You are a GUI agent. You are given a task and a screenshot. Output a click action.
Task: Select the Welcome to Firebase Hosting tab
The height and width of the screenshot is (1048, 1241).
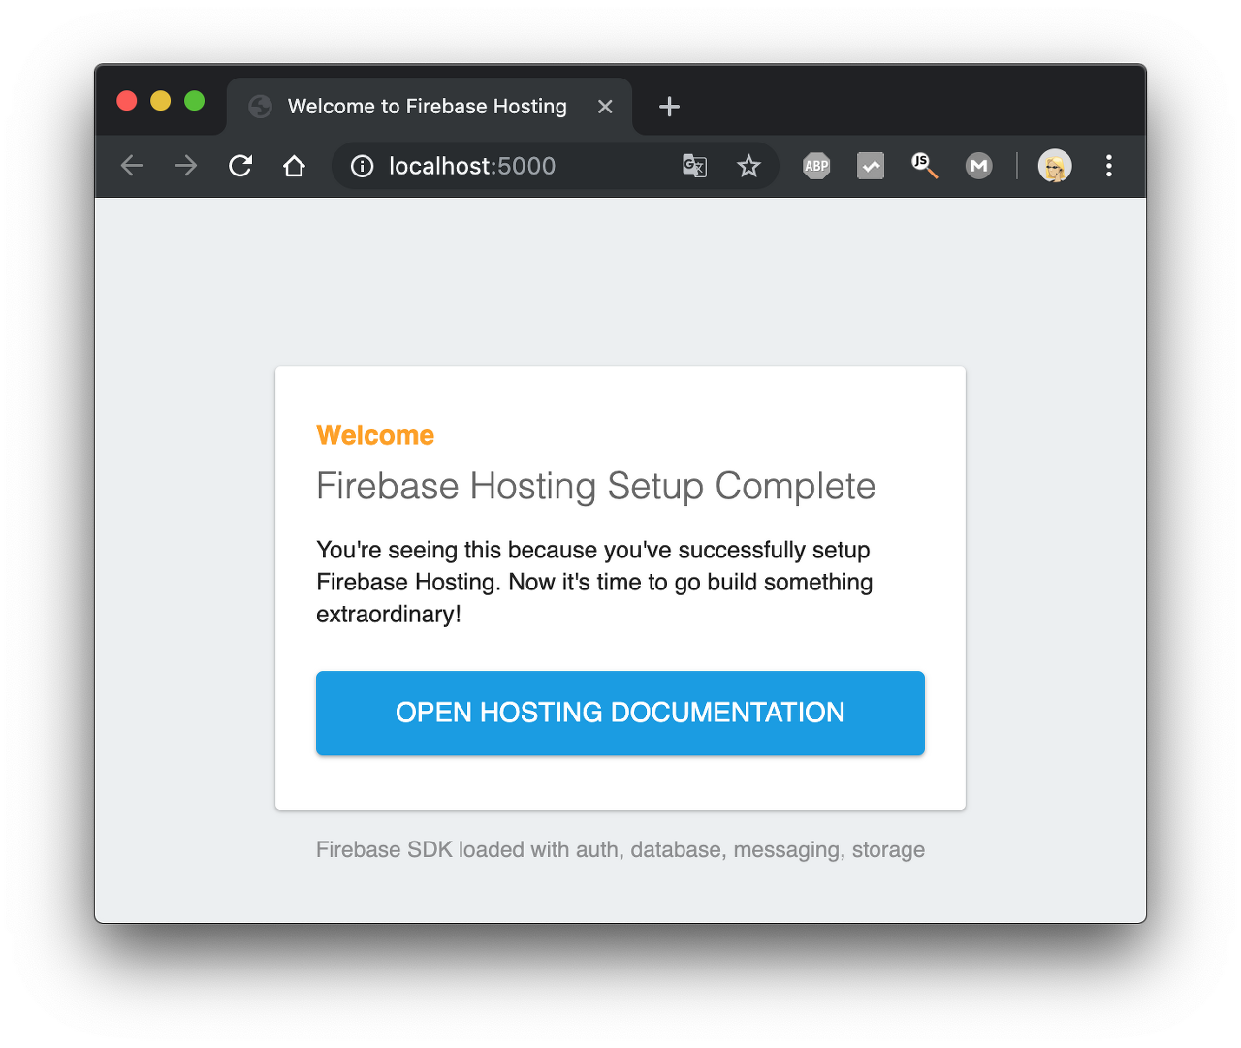pyautogui.click(x=430, y=107)
